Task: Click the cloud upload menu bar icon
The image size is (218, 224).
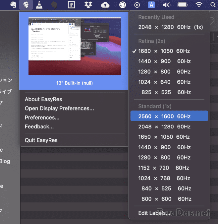Action: [x=105, y=5]
